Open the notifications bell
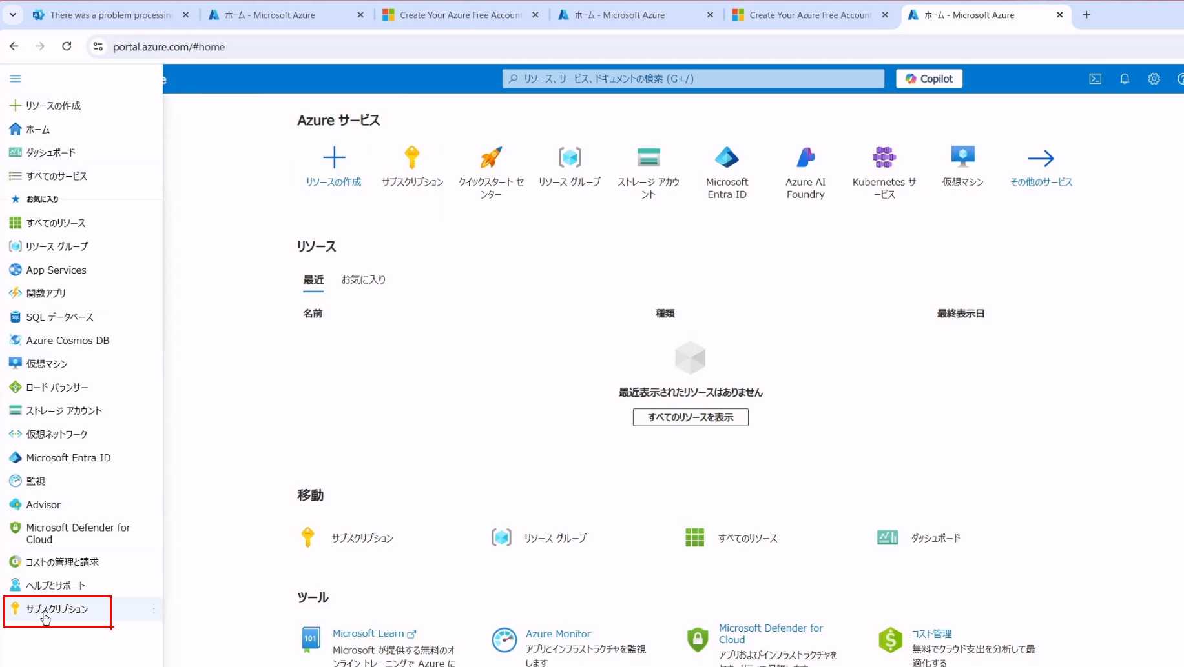 (x=1125, y=79)
